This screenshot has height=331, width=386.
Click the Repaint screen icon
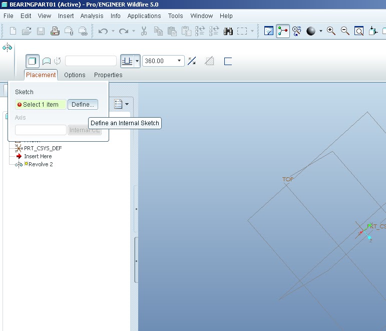268,31
